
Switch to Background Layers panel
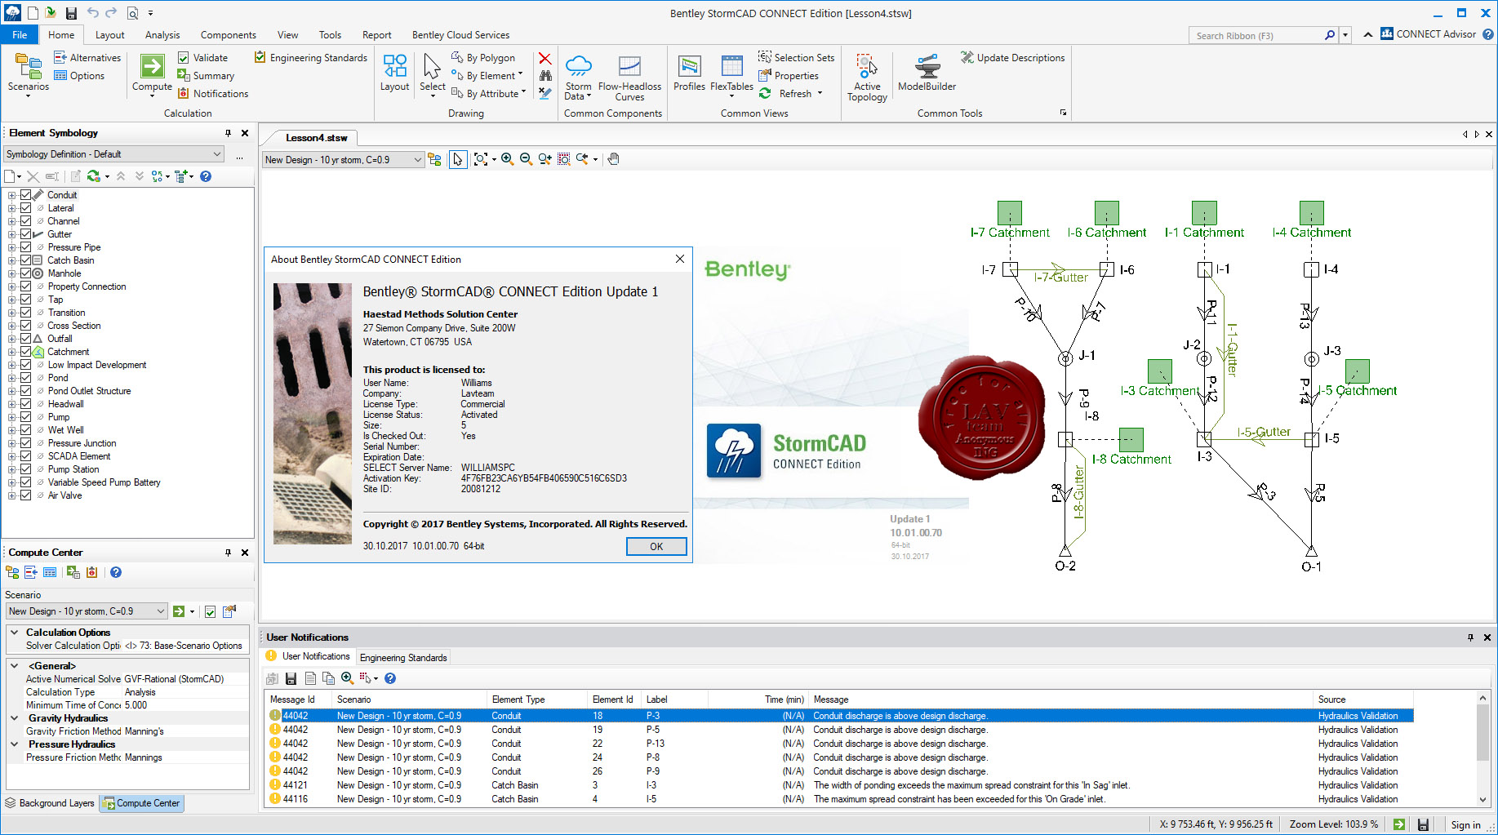tap(50, 803)
